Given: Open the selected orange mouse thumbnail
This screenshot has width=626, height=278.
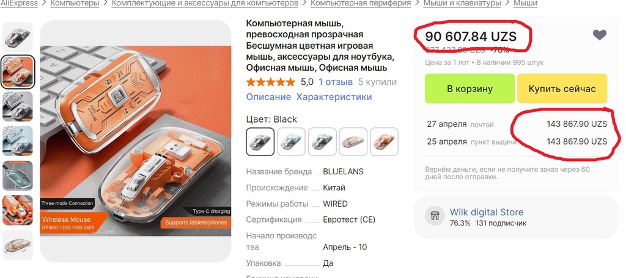Looking at the screenshot, I should 18,72.
